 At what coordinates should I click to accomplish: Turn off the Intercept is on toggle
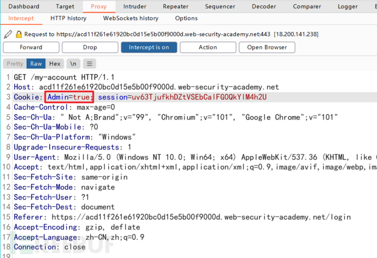pyautogui.click(x=149, y=47)
